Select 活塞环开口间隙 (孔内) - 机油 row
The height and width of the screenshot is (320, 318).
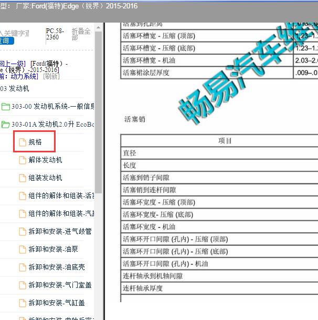pos(219,264)
